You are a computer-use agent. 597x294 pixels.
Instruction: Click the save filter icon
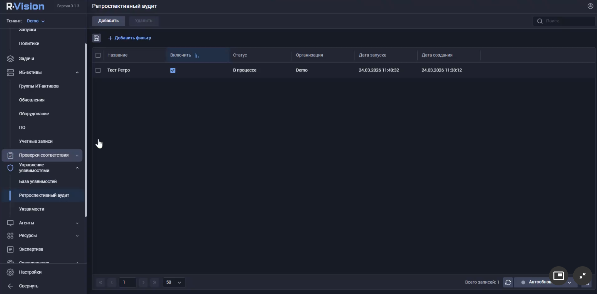tap(96, 38)
